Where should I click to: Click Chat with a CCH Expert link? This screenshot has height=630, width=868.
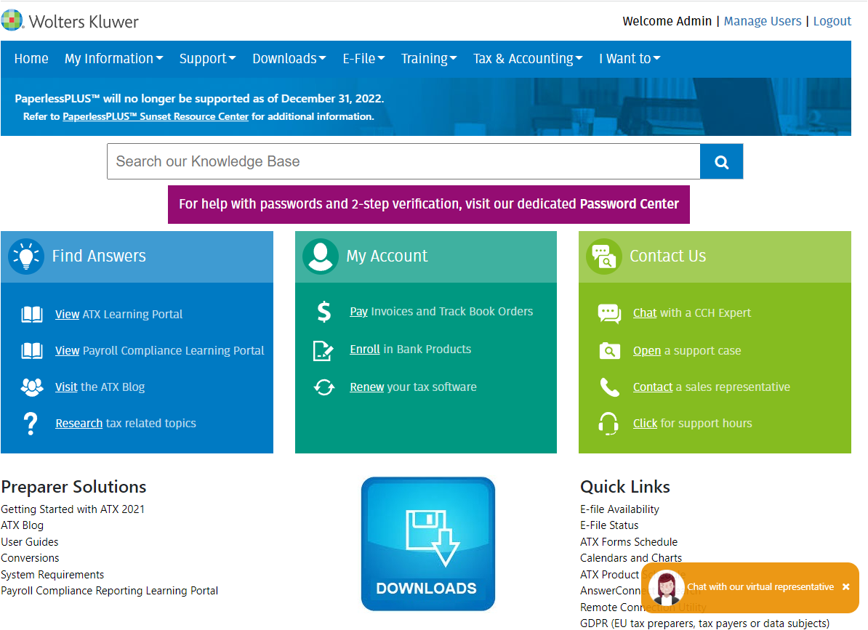[x=692, y=313]
